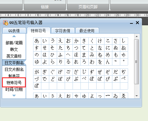
Task: Insert voiced hiragana ど
Action: coord(53,79)
